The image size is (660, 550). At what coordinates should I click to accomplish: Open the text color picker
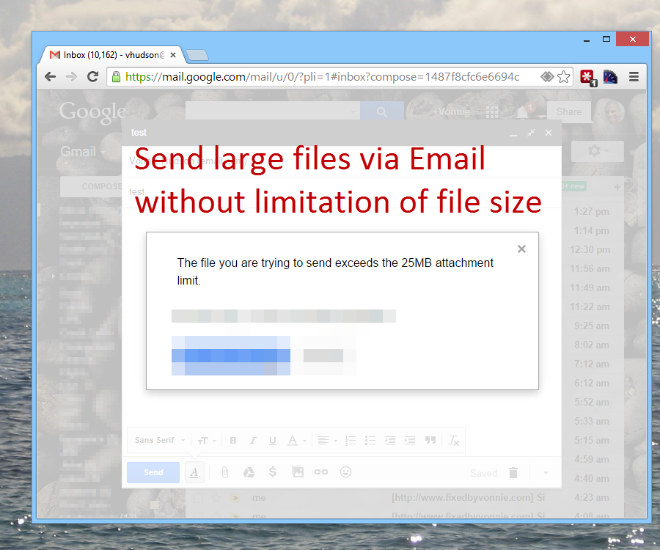[x=293, y=440]
